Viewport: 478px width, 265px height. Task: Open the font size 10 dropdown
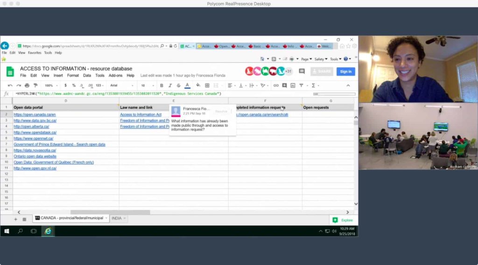click(x=147, y=86)
